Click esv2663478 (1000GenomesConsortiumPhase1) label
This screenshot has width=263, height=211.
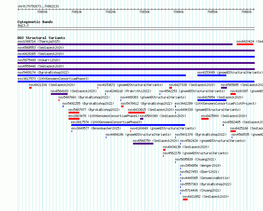click(x=104, y=116)
